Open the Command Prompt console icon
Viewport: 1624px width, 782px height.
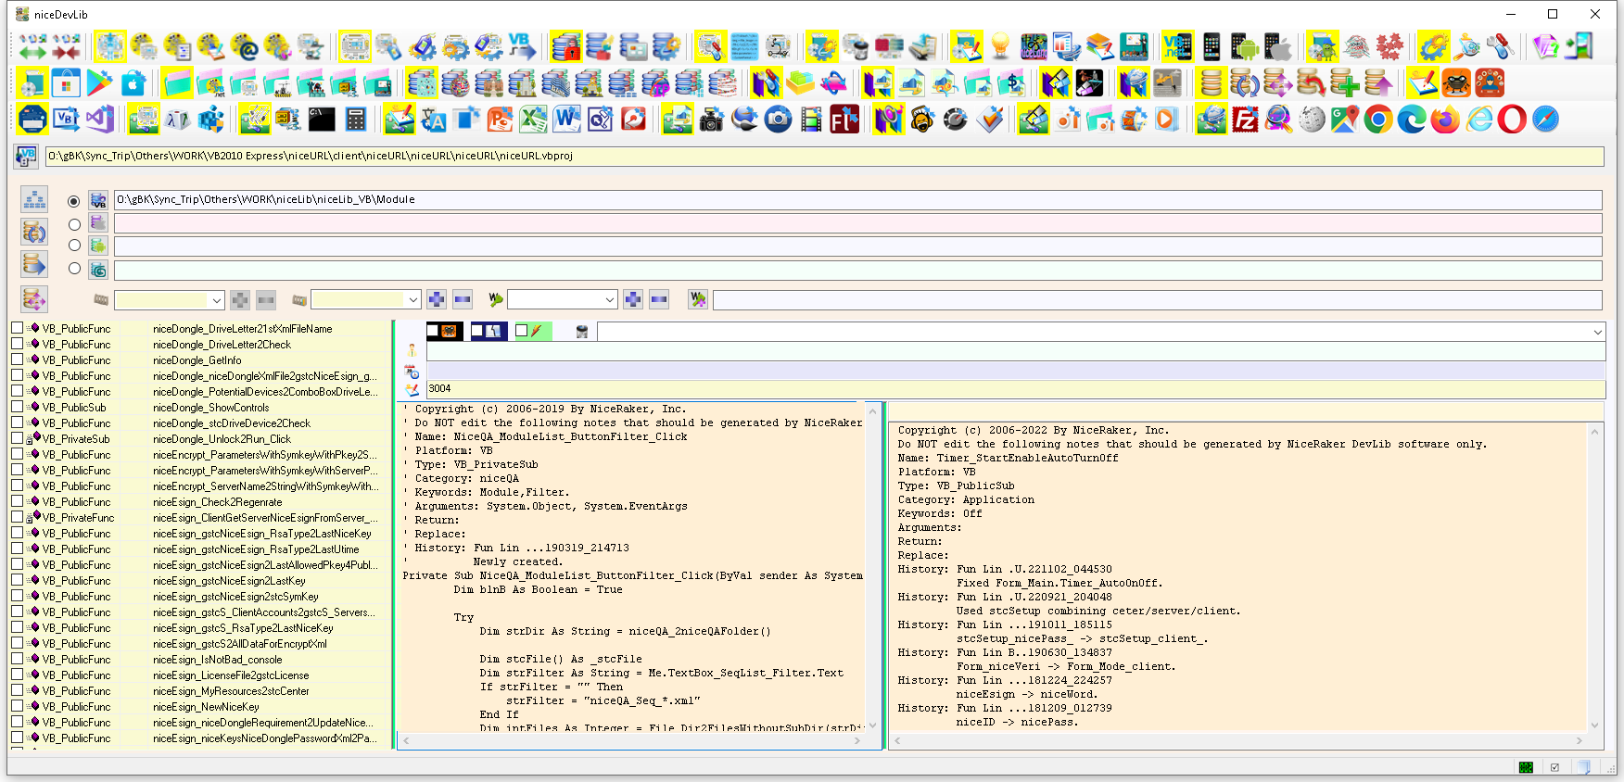(x=322, y=120)
